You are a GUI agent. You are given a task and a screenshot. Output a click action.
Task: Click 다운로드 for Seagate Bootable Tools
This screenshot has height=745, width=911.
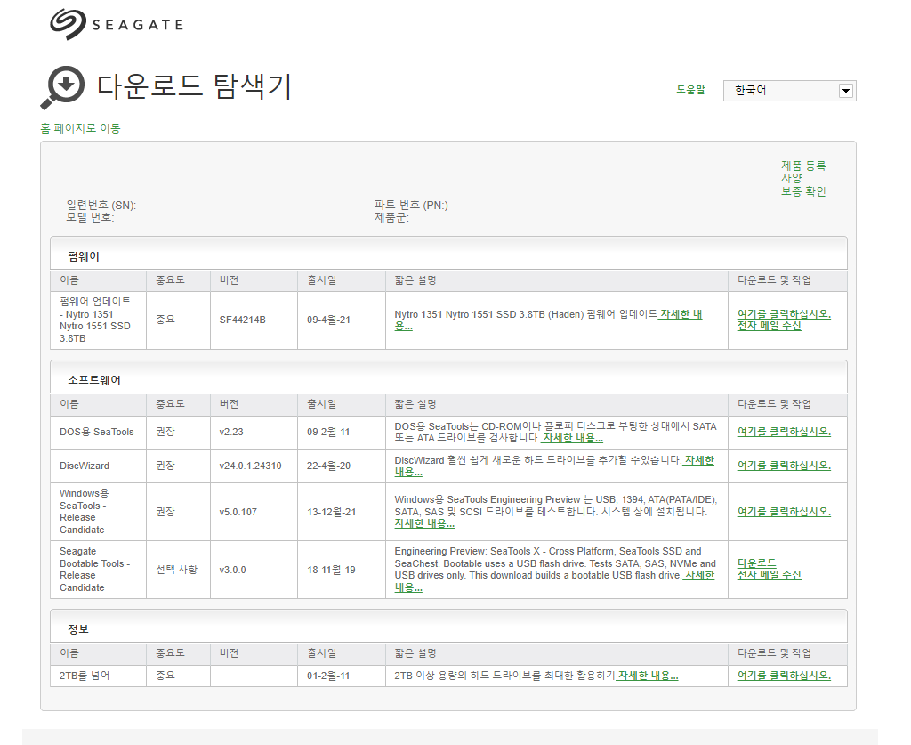(x=756, y=563)
